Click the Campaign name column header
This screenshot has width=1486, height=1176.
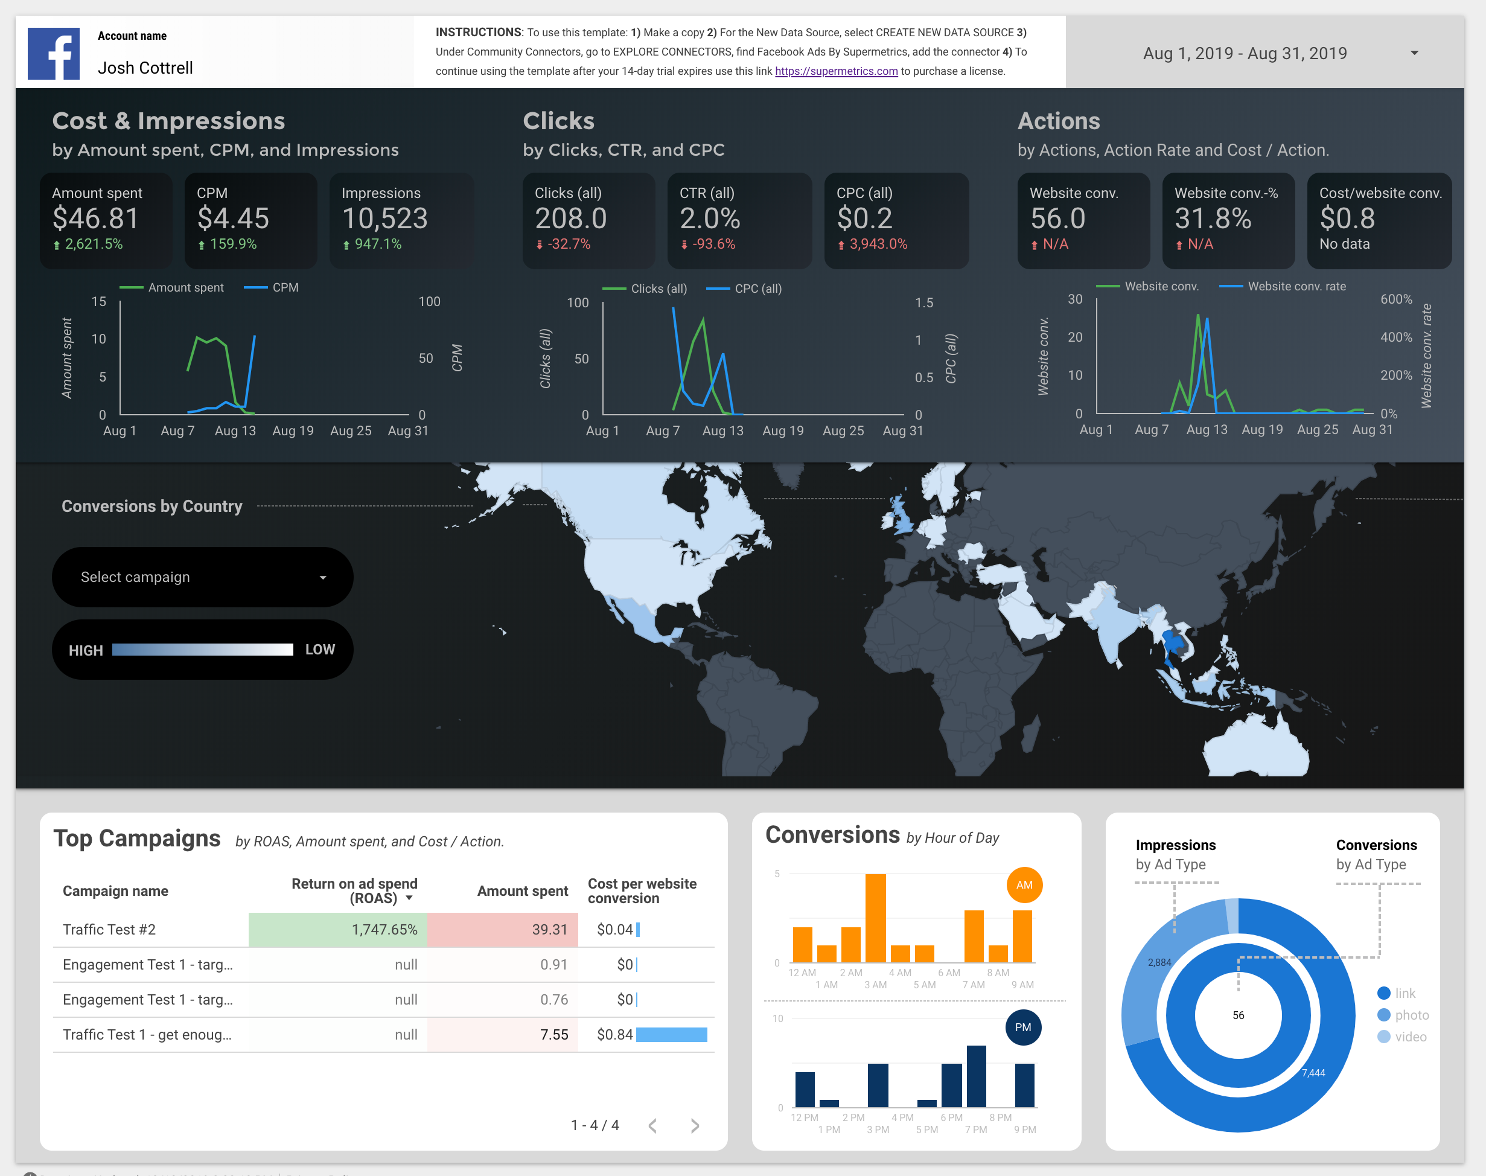(116, 891)
